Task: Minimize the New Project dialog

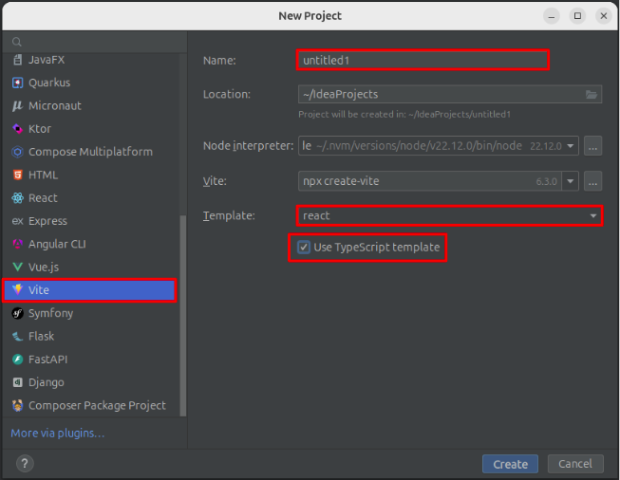Action: [552, 16]
